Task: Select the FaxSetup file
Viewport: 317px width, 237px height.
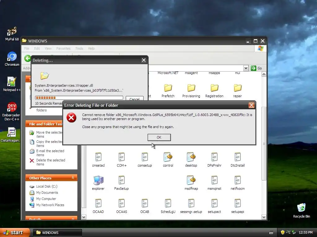Action: (x=121, y=183)
